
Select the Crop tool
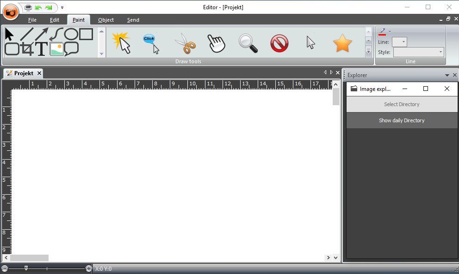(x=27, y=49)
